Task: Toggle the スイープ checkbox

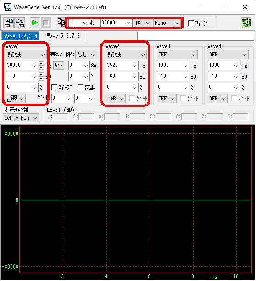Action: (x=54, y=88)
